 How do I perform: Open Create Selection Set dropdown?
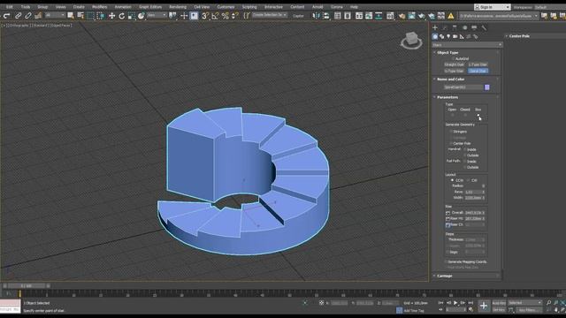coord(270,15)
